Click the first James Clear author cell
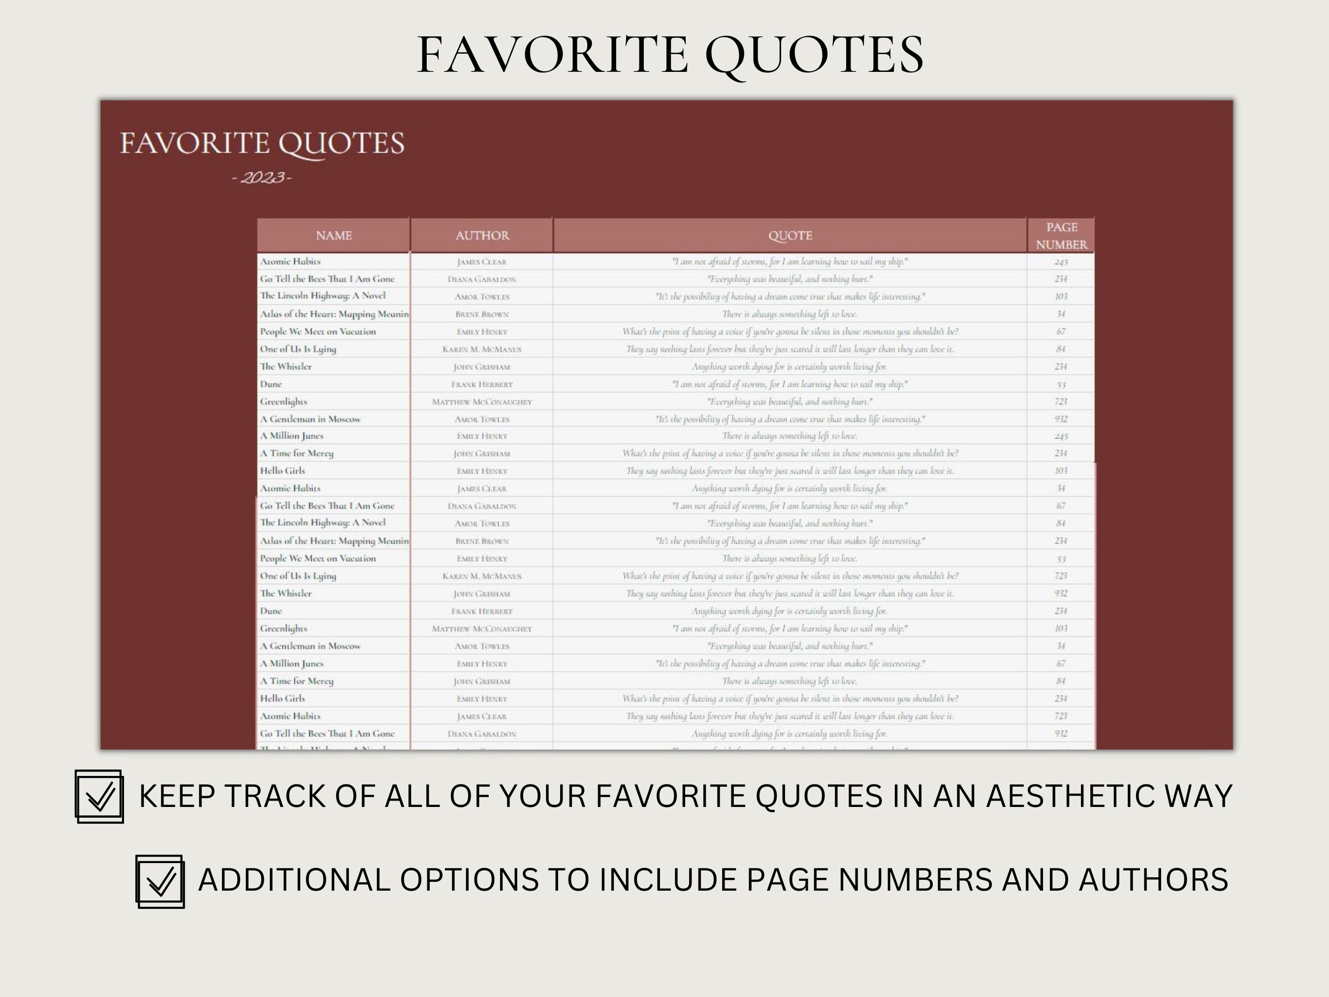1329x997 pixels. (x=482, y=261)
